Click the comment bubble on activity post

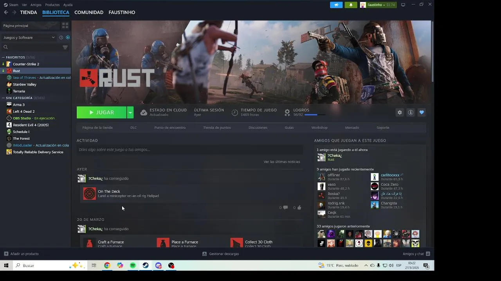tap(285, 208)
